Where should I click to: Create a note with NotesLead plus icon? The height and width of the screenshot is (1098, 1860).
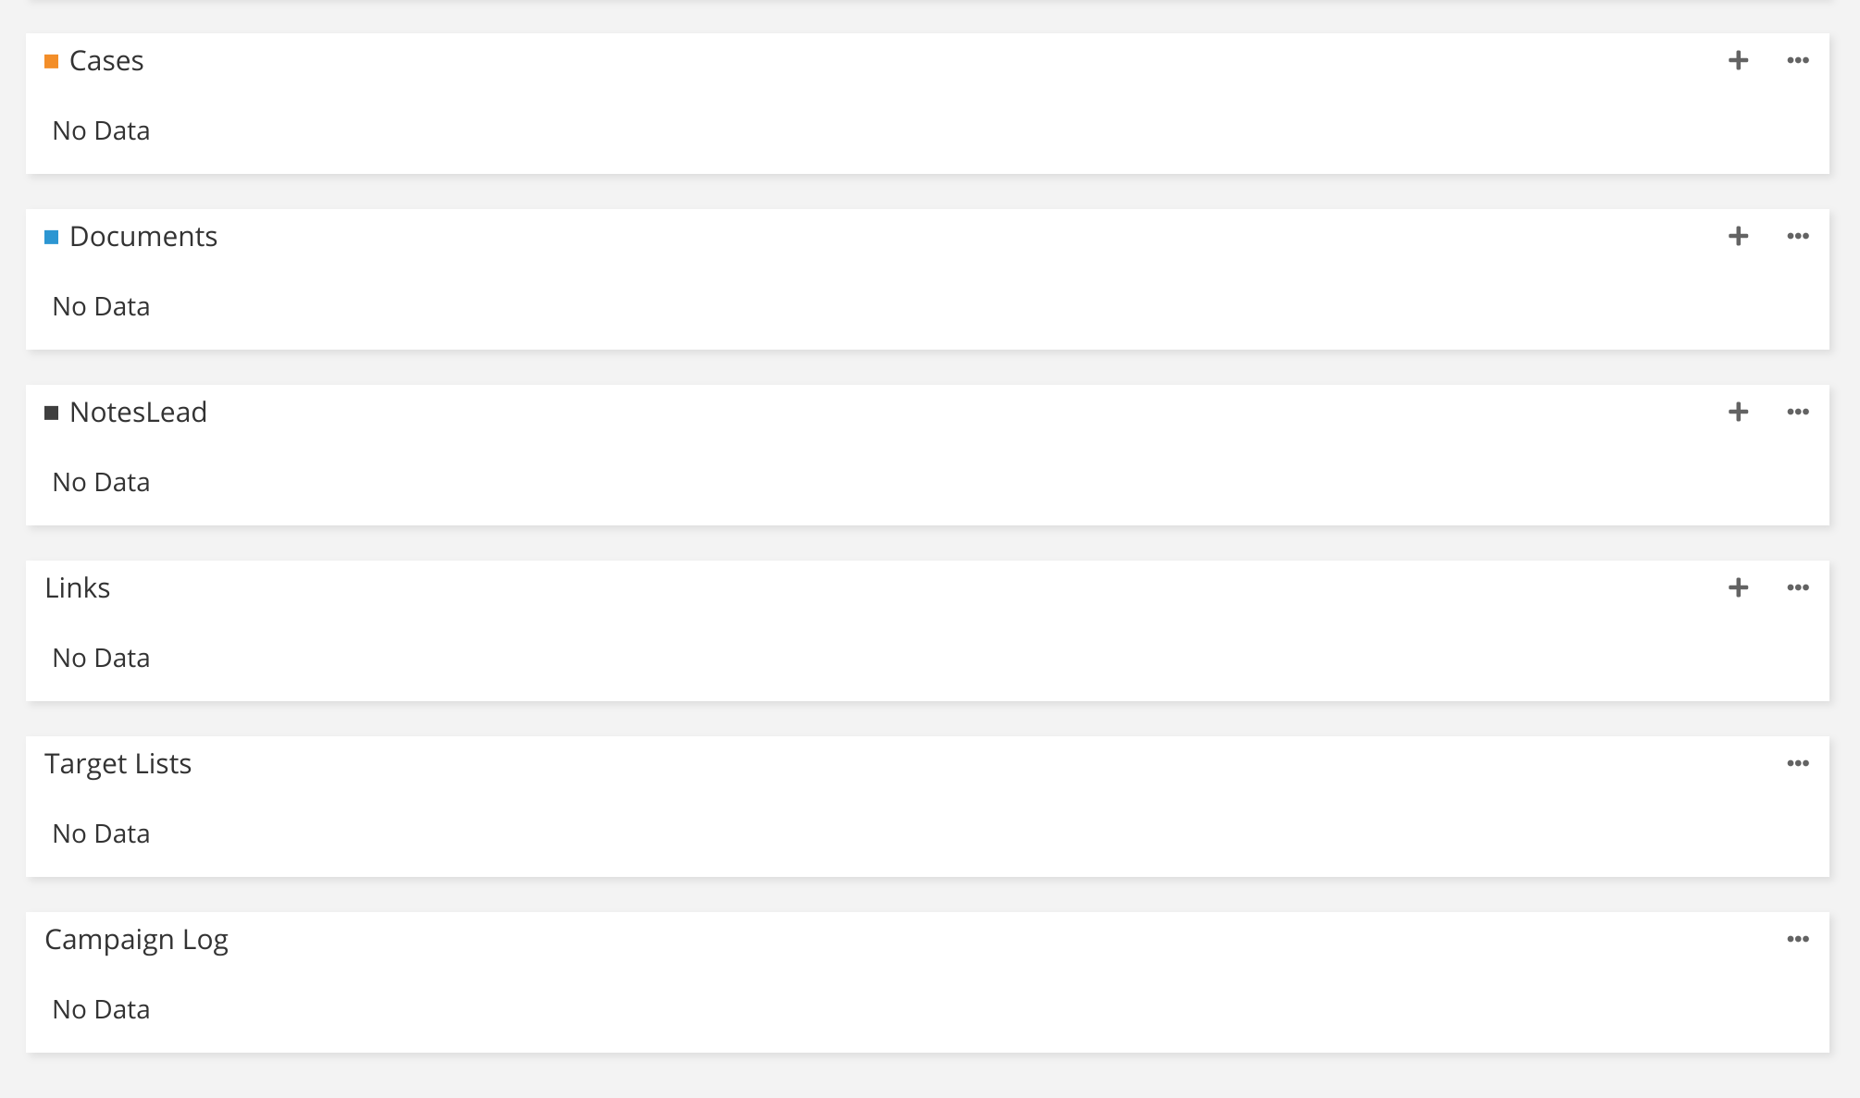(x=1738, y=413)
